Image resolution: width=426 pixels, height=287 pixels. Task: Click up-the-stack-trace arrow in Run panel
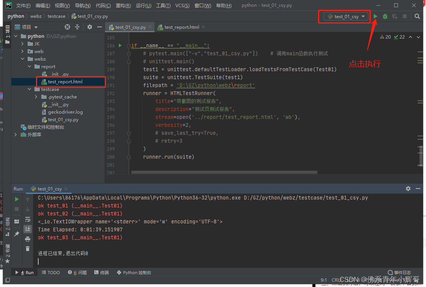click(28, 199)
